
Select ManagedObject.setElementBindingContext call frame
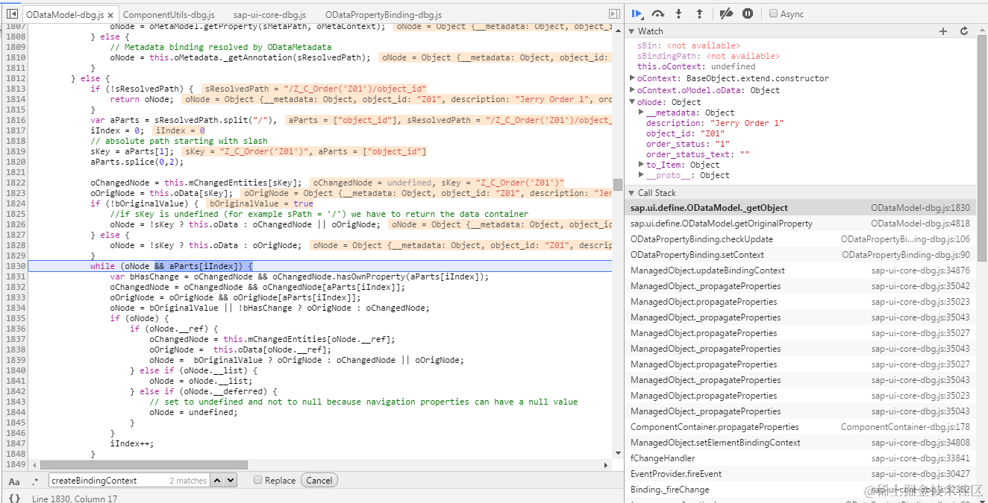800,443
